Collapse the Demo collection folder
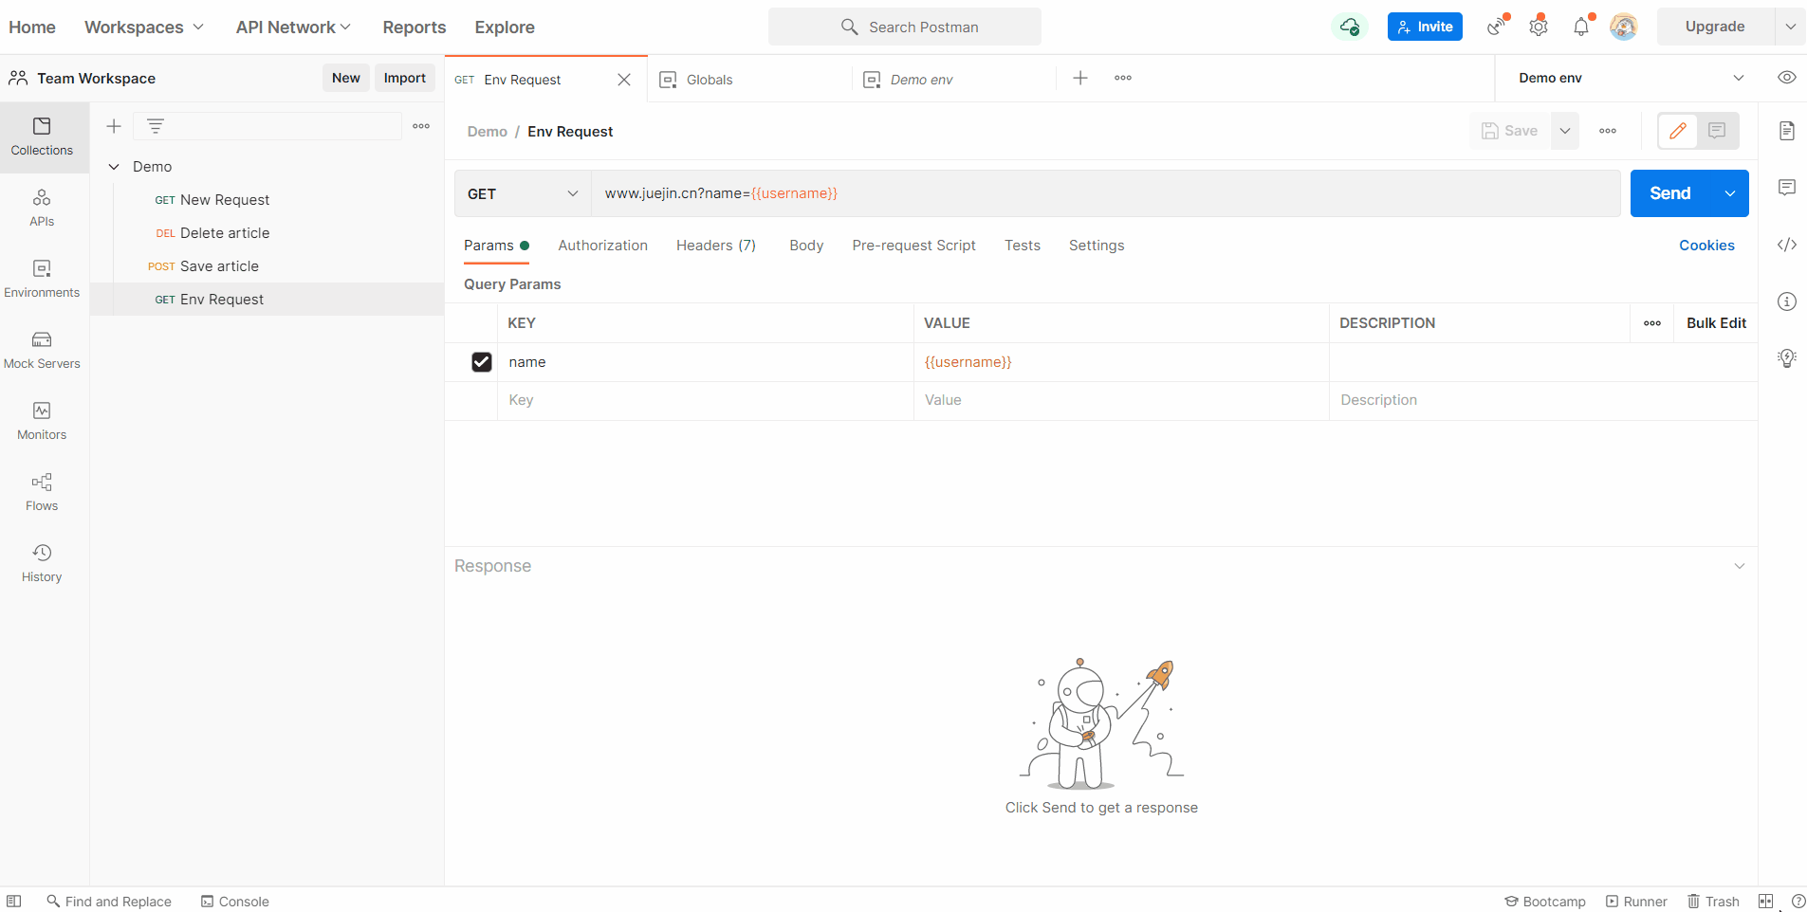This screenshot has height=912, width=1807. 114,167
